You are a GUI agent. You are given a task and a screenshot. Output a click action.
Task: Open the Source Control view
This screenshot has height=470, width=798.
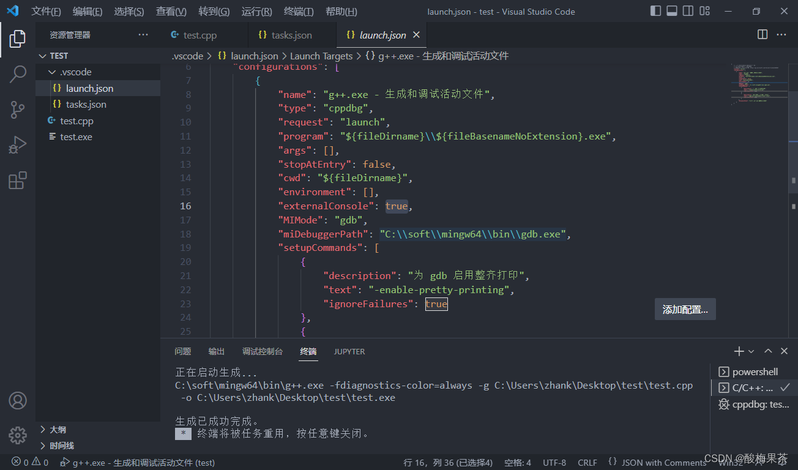tap(17, 110)
